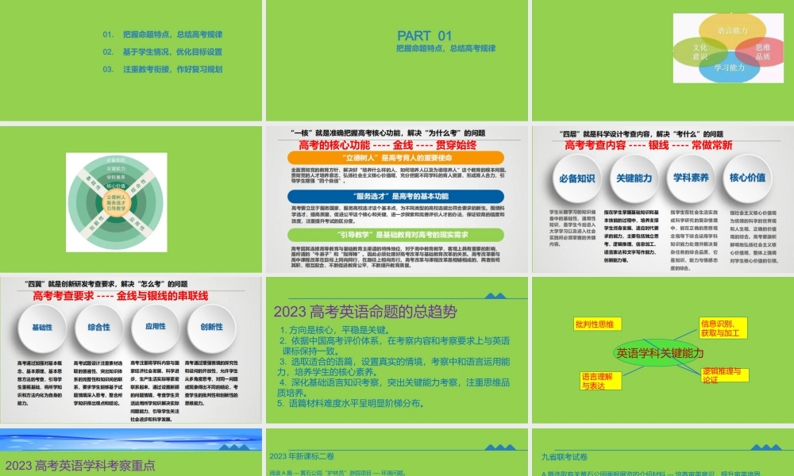The image size is (794, 476).
Task: Click the 综合性 circle
Action: pyautogui.click(x=98, y=328)
